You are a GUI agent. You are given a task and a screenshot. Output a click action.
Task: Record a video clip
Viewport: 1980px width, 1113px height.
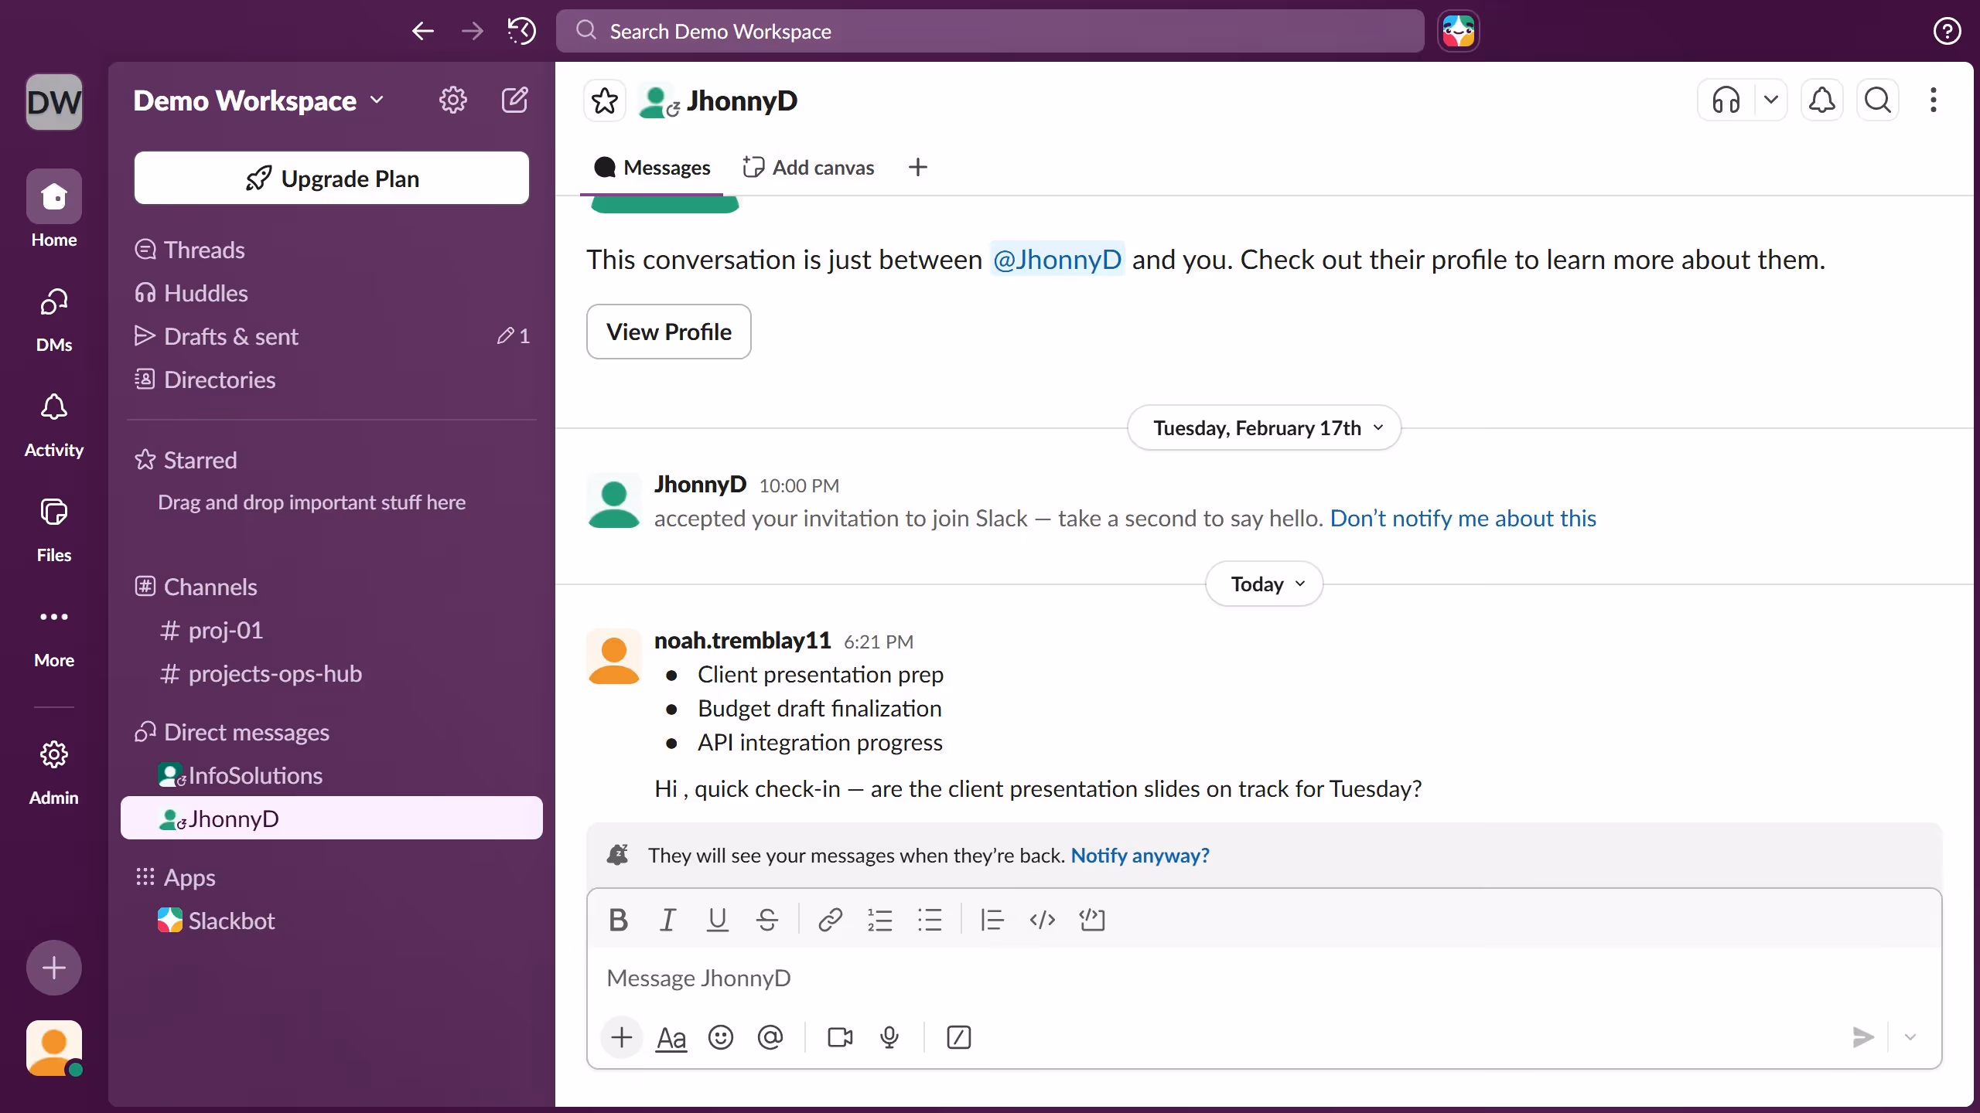pyautogui.click(x=839, y=1037)
